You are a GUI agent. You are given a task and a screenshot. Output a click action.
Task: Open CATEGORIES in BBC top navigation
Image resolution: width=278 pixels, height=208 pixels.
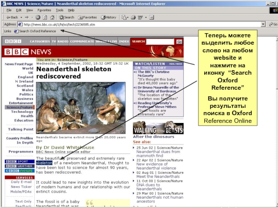pyautogui.click(x=40, y=41)
